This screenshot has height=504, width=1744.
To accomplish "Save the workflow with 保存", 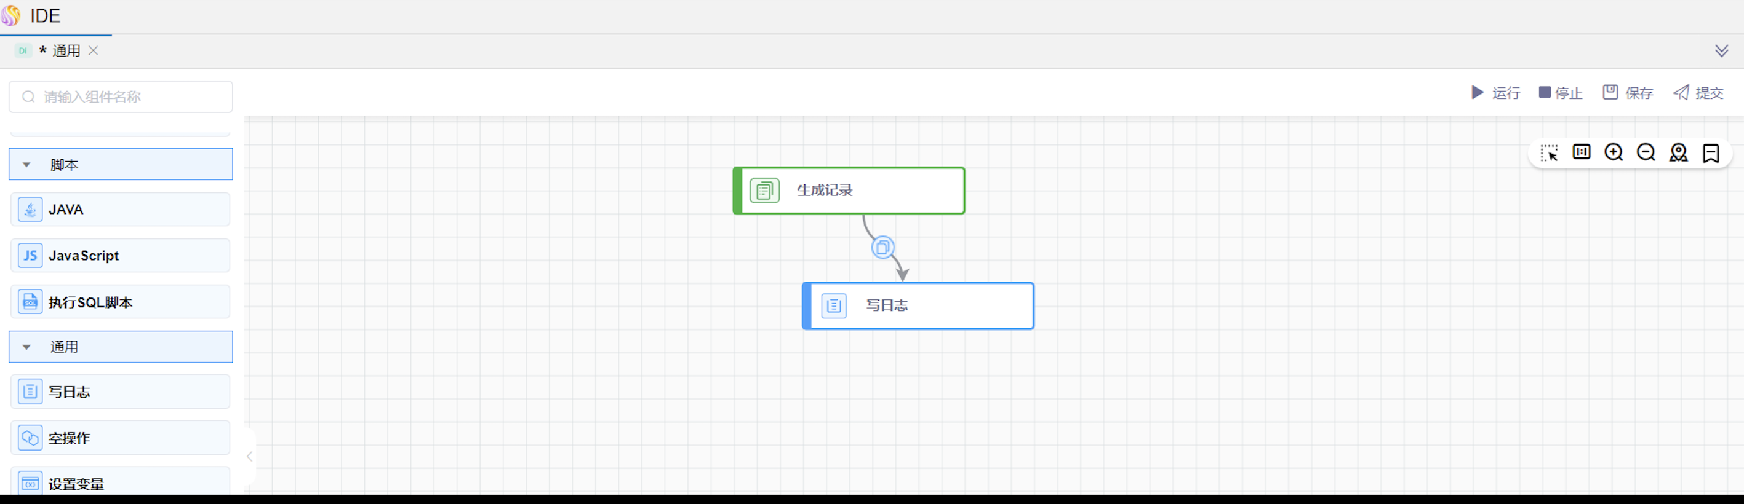I will [x=1628, y=93].
